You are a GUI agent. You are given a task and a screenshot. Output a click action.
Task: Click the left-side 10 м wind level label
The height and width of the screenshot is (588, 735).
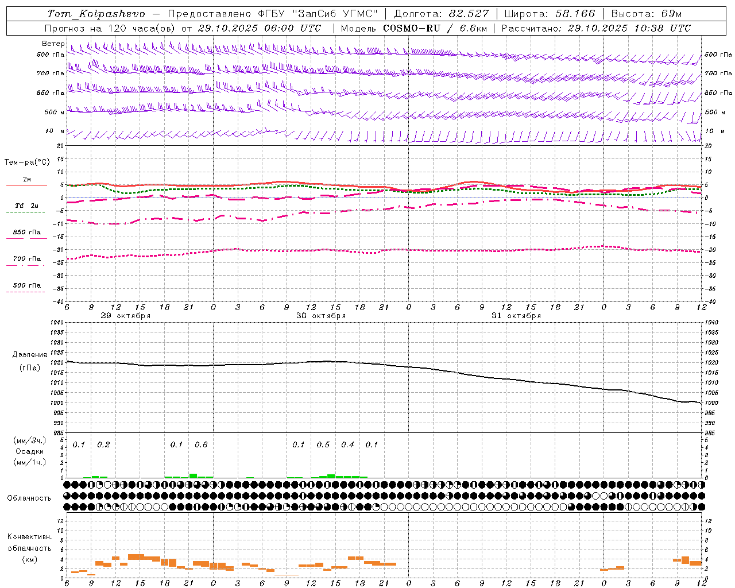point(55,131)
